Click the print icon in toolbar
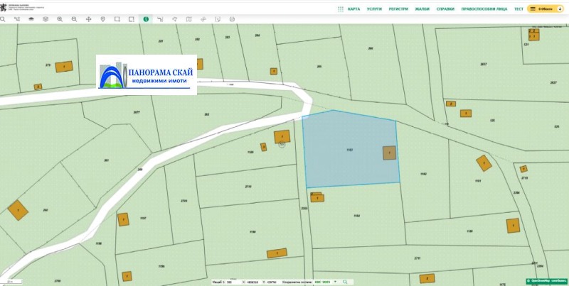 click(232, 19)
